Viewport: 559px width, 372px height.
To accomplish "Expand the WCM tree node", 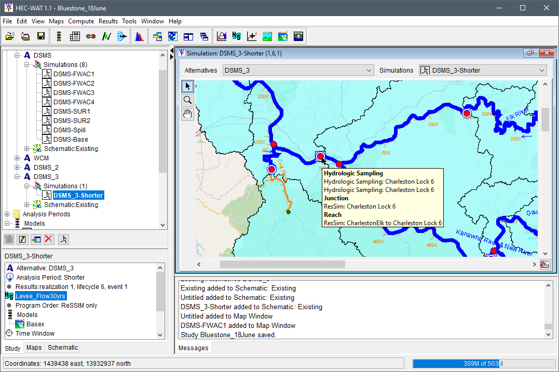I will pyautogui.click(x=17, y=158).
